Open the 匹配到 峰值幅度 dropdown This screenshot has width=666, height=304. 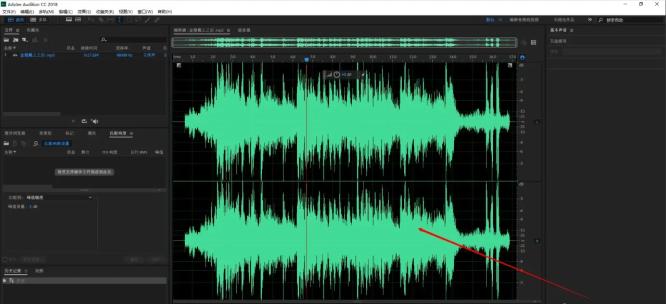coord(59,197)
